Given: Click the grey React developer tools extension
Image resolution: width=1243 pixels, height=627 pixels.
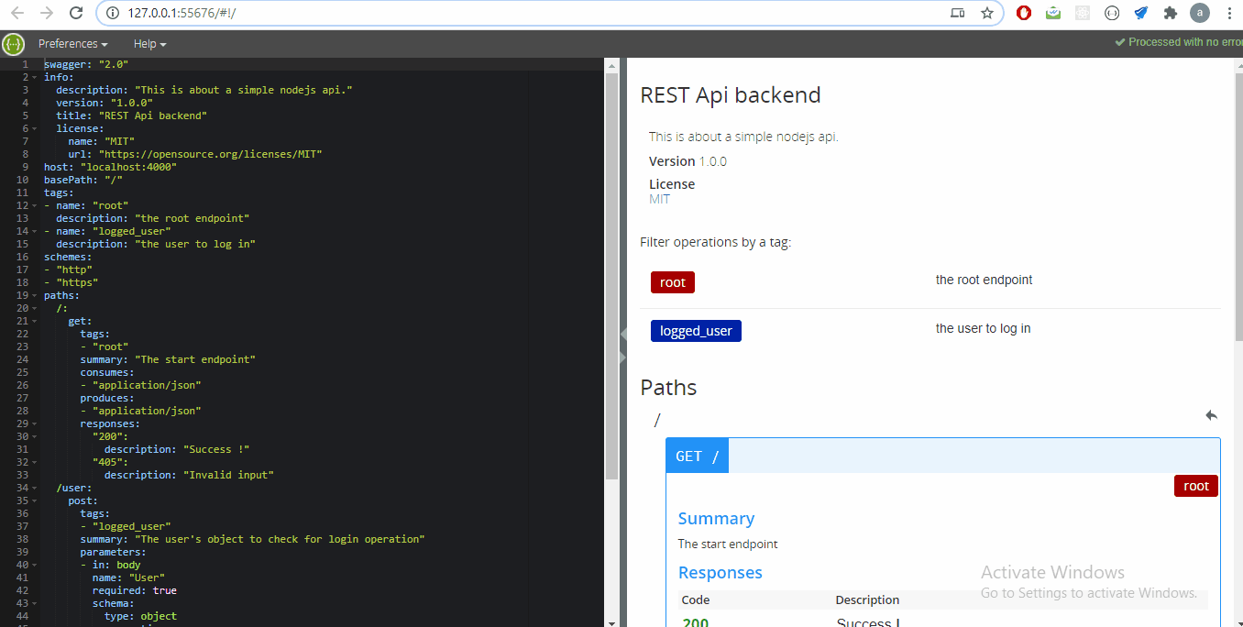Looking at the screenshot, I should pos(1083,13).
